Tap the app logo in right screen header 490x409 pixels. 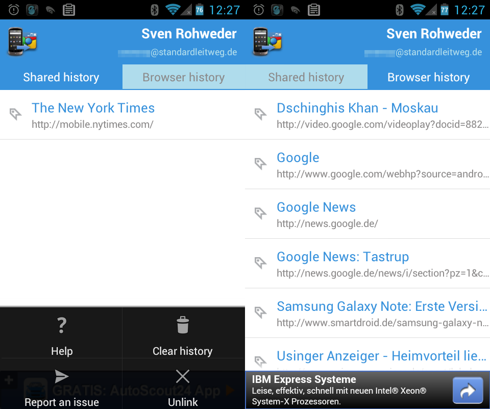pos(267,42)
